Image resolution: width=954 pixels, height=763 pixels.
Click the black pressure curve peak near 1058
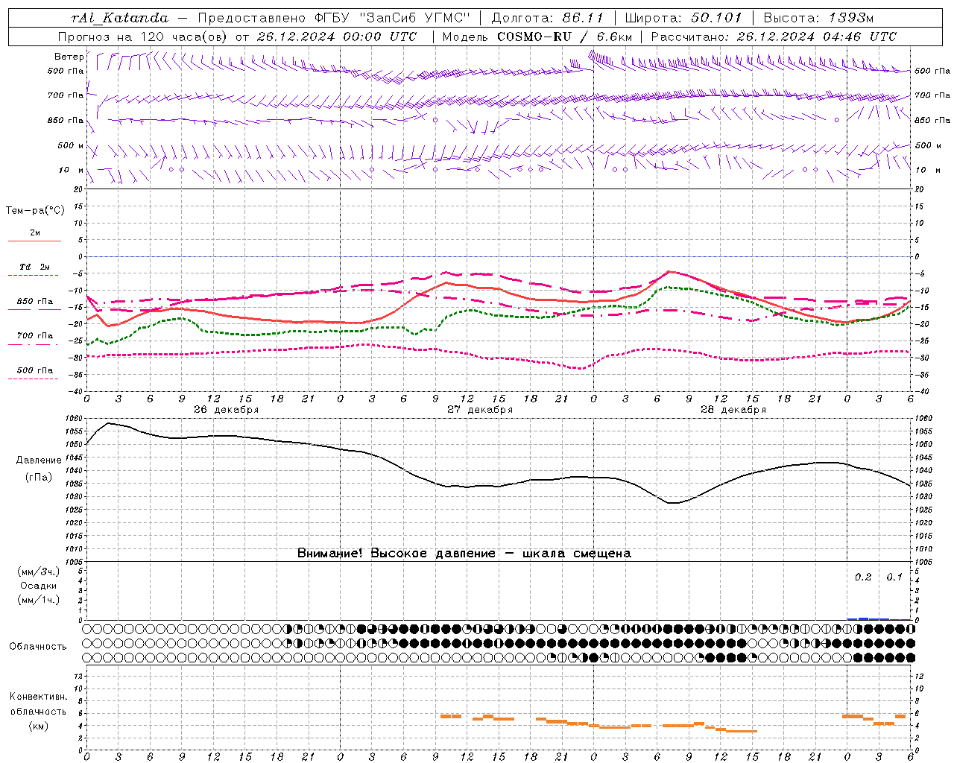pyautogui.click(x=109, y=423)
